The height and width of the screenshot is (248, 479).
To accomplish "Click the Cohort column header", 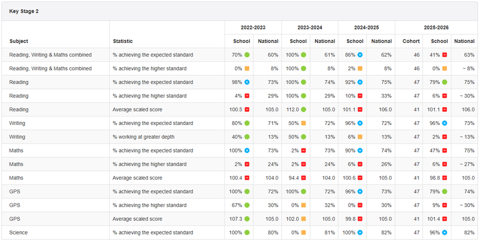I will (x=411, y=41).
